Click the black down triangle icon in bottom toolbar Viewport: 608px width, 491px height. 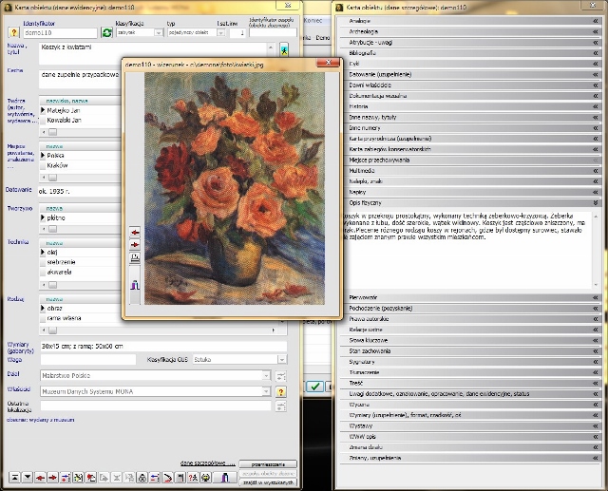point(28,478)
